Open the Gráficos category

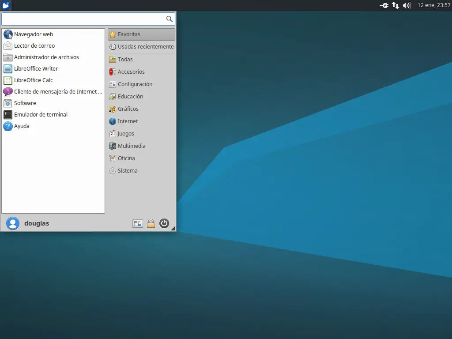tap(141, 109)
